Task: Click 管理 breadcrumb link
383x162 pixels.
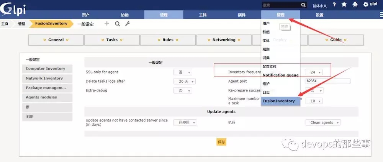Action: (x=21, y=24)
